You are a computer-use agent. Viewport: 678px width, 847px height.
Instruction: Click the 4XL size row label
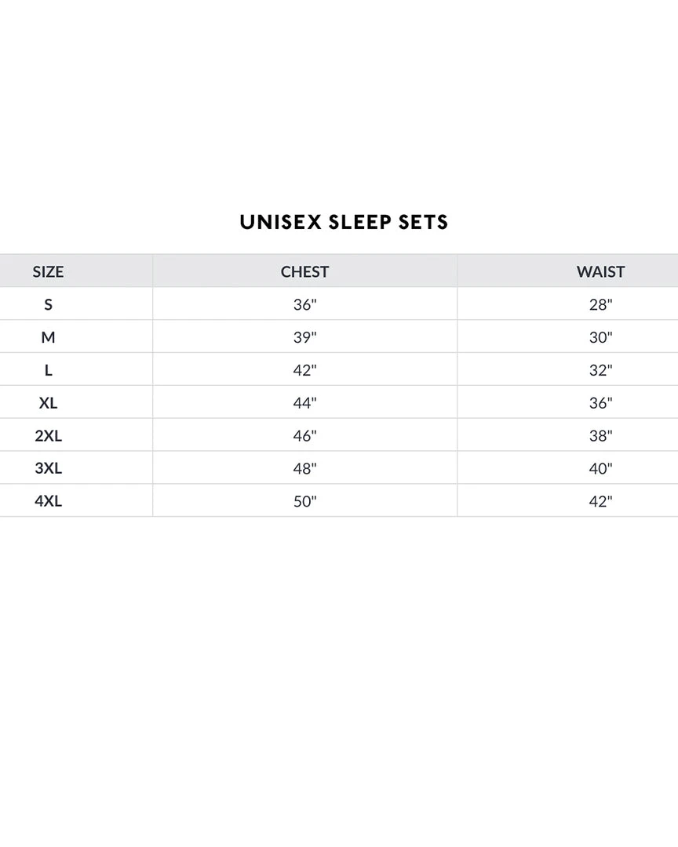(x=48, y=501)
